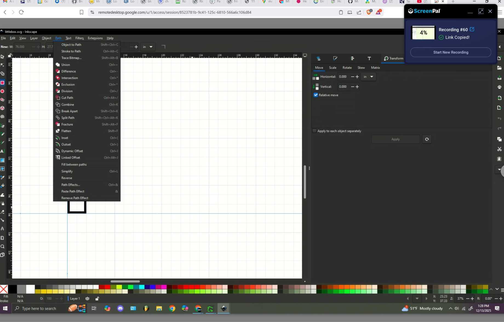
Task: Switch to the Rotate tab
Action: pos(347,68)
